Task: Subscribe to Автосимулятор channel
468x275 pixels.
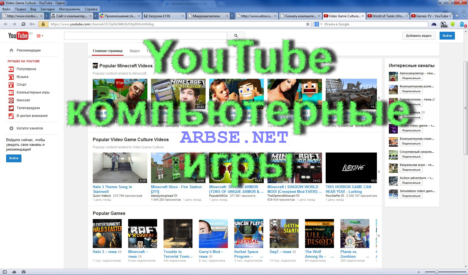Action: coord(411,78)
